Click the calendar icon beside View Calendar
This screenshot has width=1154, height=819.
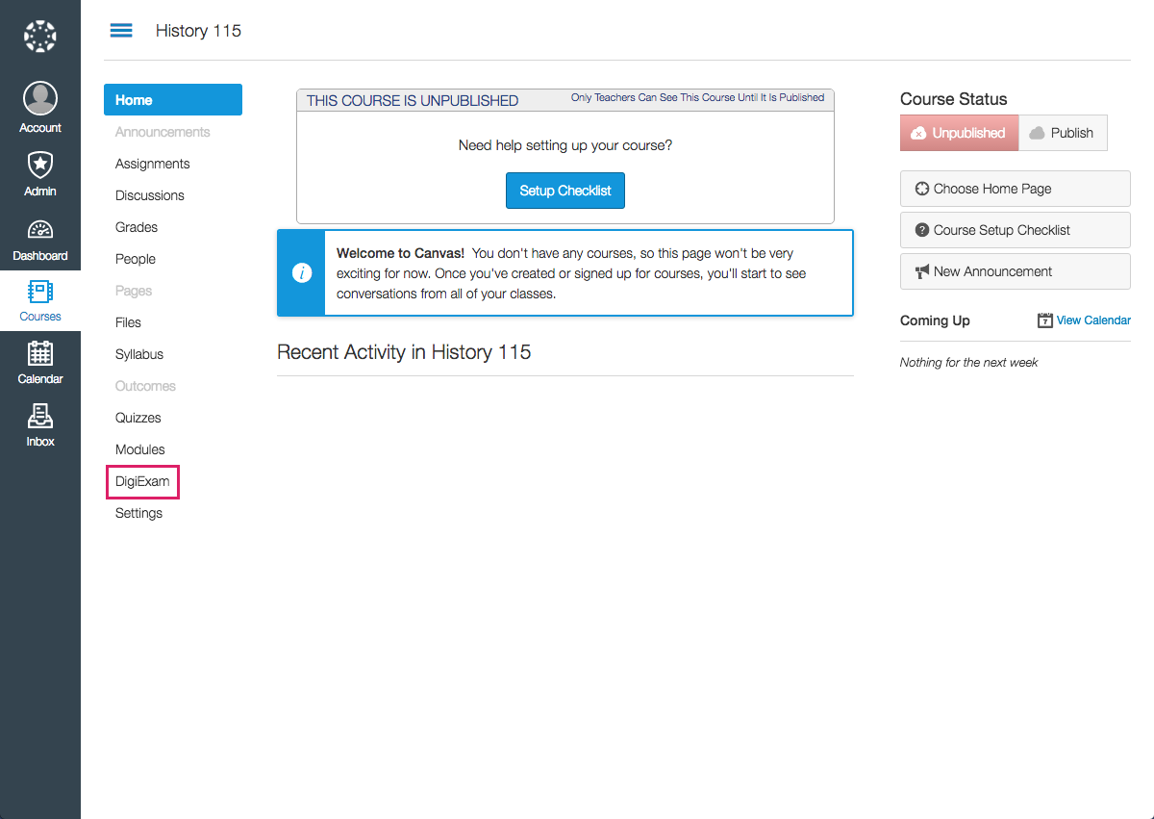point(1045,320)
